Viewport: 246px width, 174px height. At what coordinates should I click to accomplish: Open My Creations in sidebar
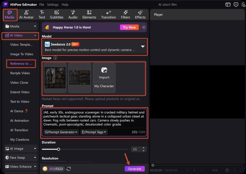(20, 140)
